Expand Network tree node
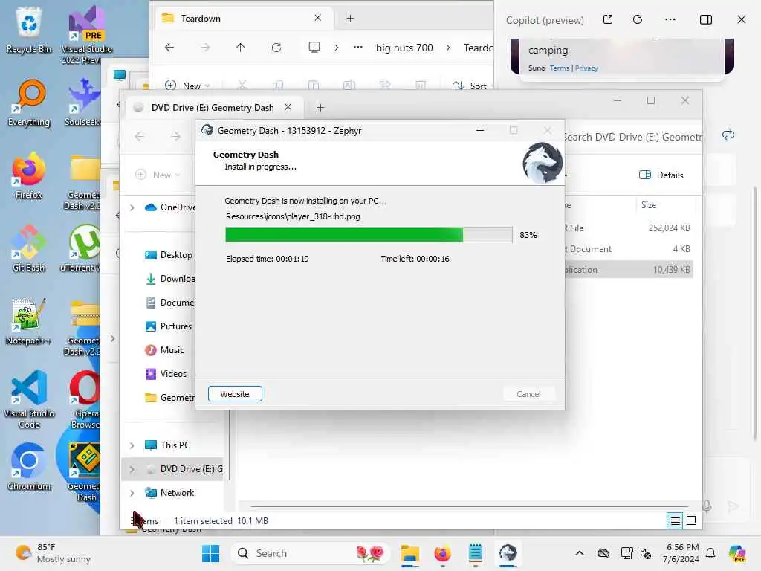 click(132, 492)
